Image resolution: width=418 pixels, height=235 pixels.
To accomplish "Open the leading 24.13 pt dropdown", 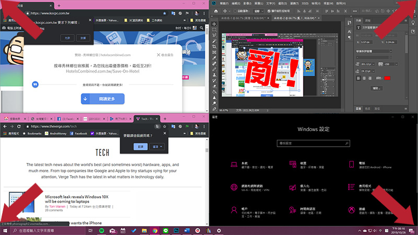I will (373, 71).
